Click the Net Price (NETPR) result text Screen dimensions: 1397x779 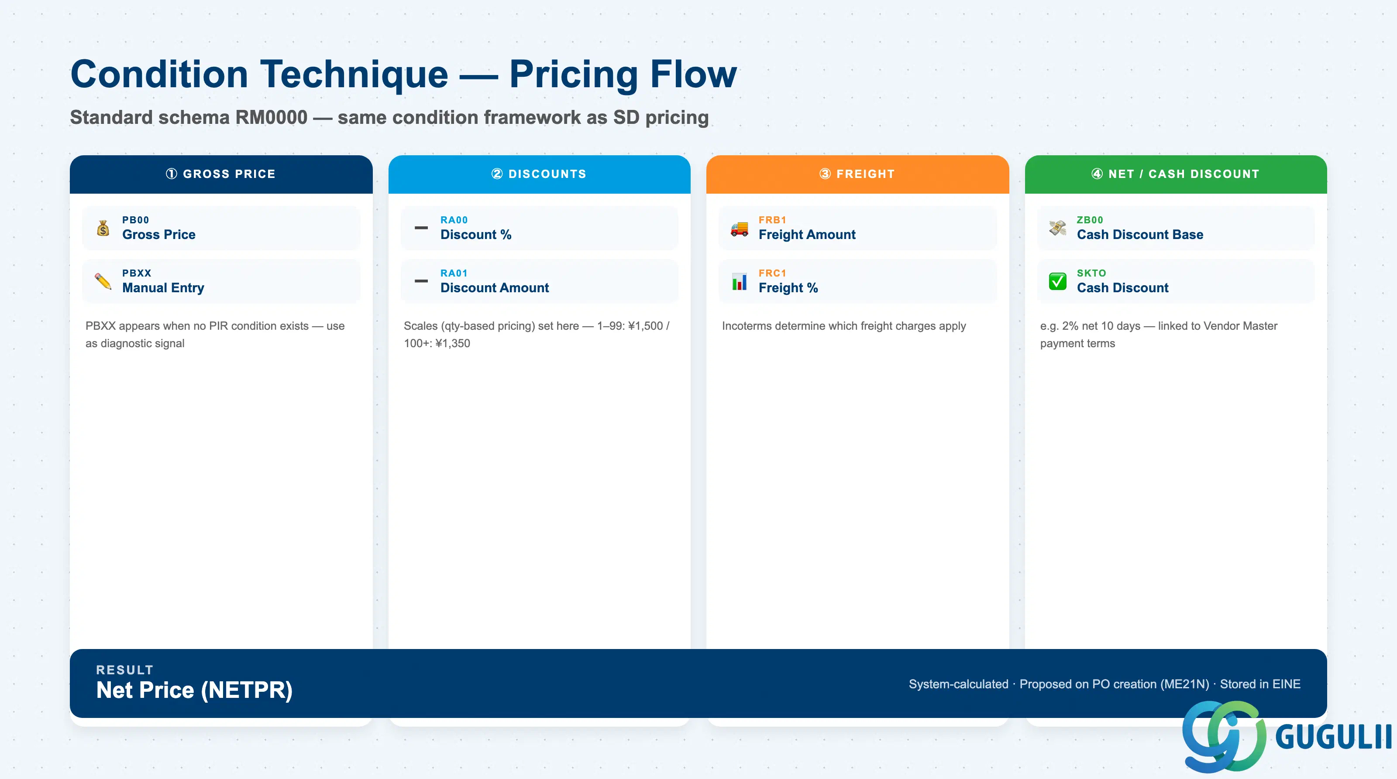coord(194,690)
